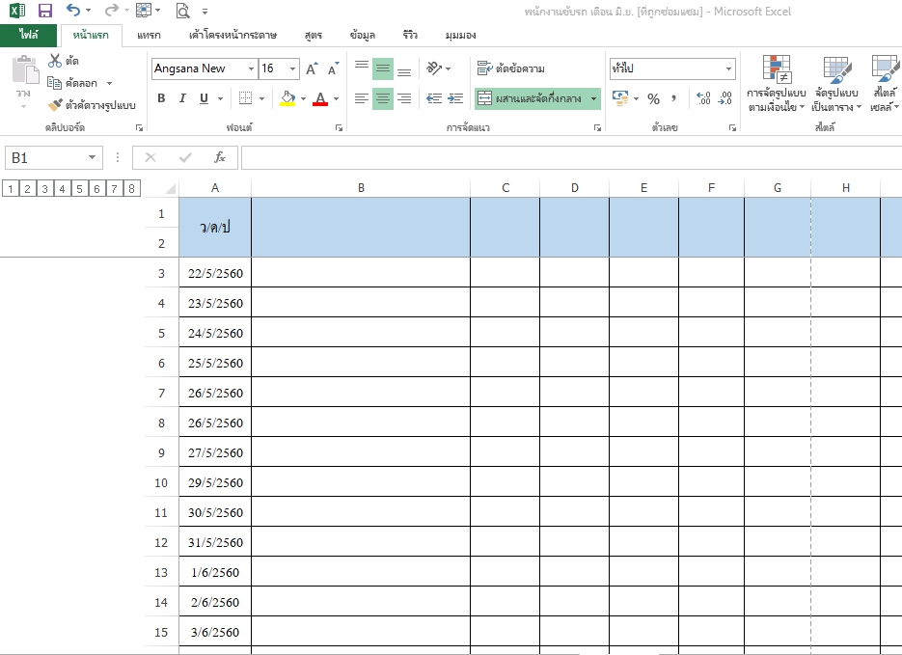
Task: Open the Name Box dropdown arrow
Action: click(92, 157)
